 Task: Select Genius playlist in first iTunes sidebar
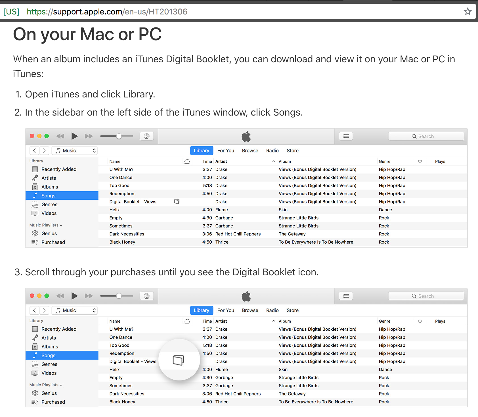62,233
